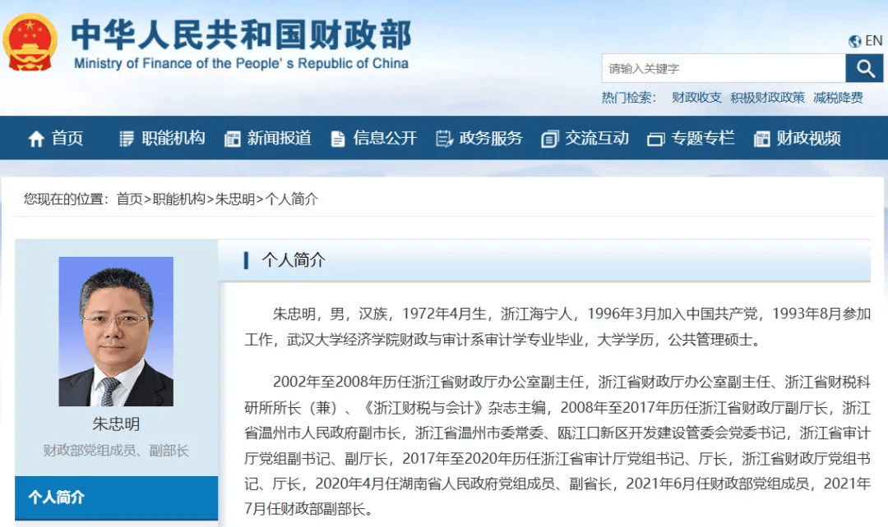This screenshot has height=527, width=888.
Task: Click the 职能机构 list icon in navigation
Action: pos(126,138)
